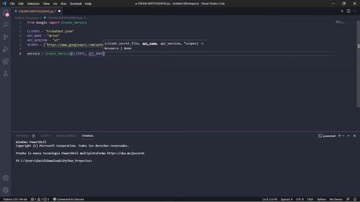Open the Edit menu
Screen dimensions: 360x202
click(x=21, y=4)
